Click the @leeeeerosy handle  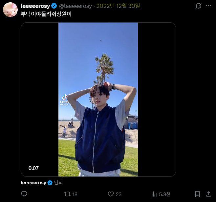[76, 6]
